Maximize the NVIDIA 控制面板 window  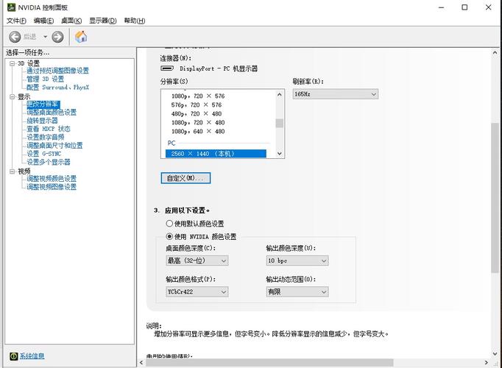pyautogui.click(x=464, y=7)
